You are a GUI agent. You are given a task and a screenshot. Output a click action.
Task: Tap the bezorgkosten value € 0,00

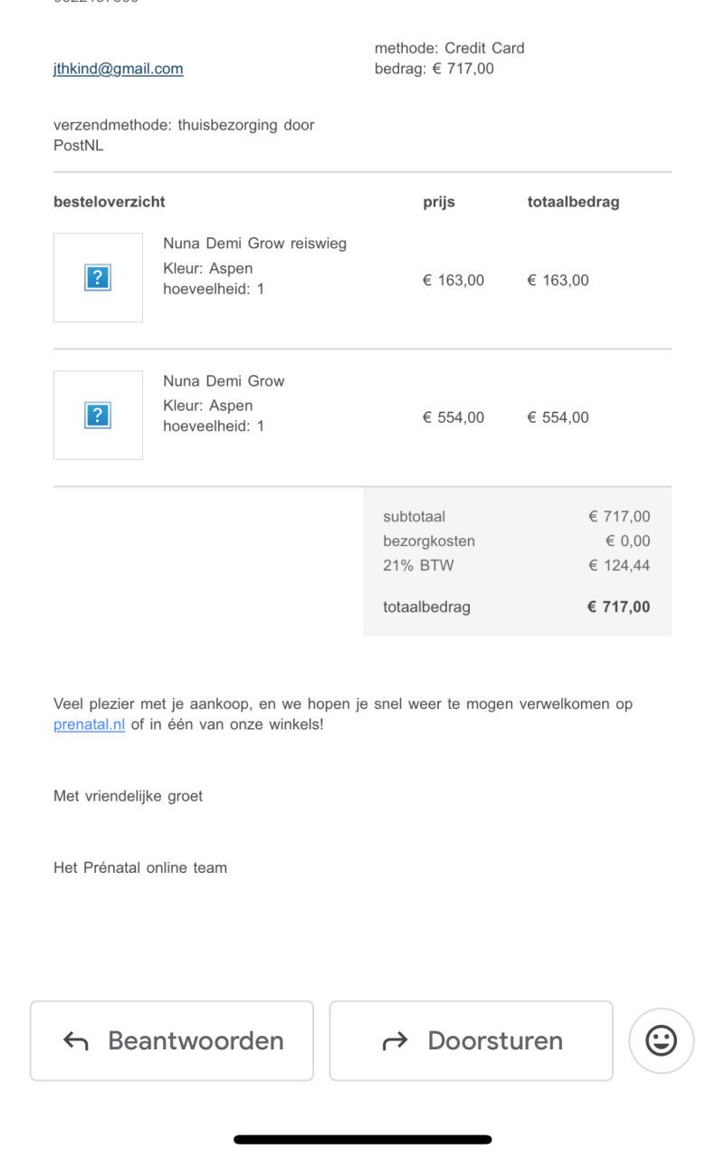pos(628,541)
